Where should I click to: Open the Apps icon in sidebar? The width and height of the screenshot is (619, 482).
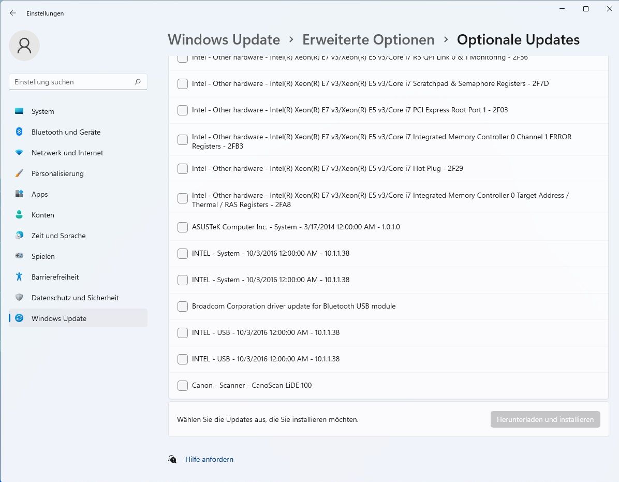coord(19,194)
